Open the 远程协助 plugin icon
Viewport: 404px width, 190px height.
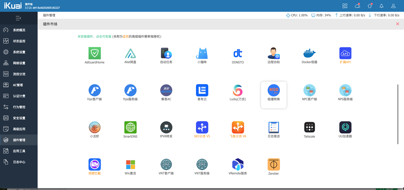[x=274, y=53]
